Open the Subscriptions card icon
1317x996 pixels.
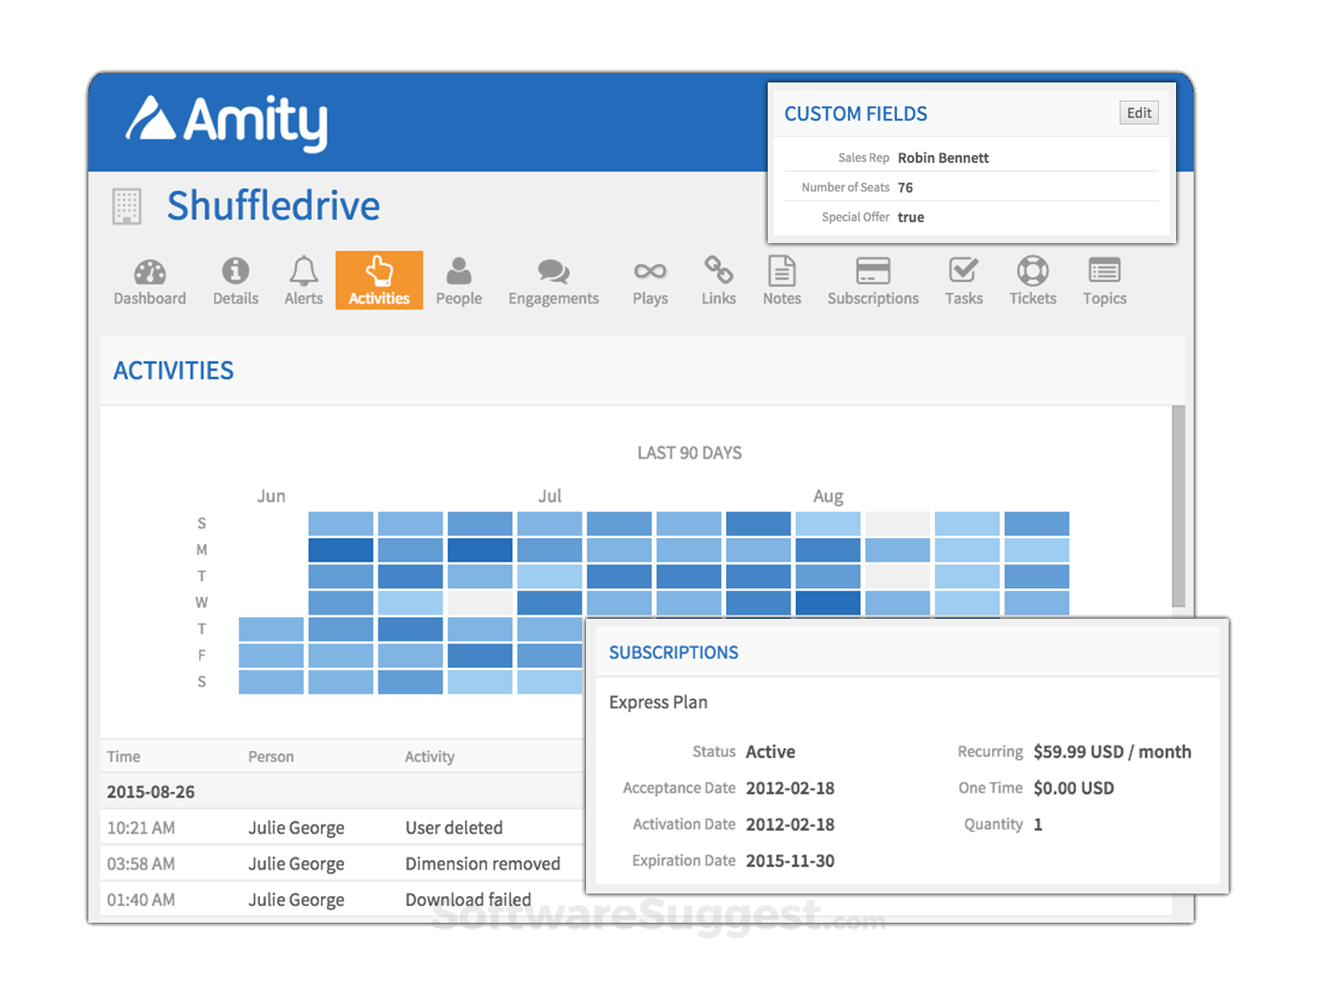[873, 271]
